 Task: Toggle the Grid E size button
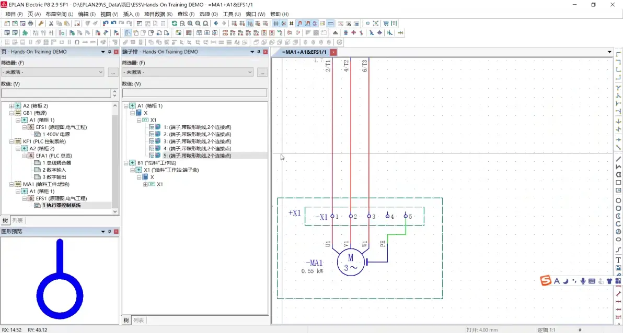(266, 23)
